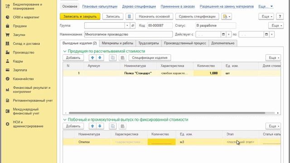Click Количество cell in Опилки row
This screenshot has height=163, width=290.
[161, 142]
